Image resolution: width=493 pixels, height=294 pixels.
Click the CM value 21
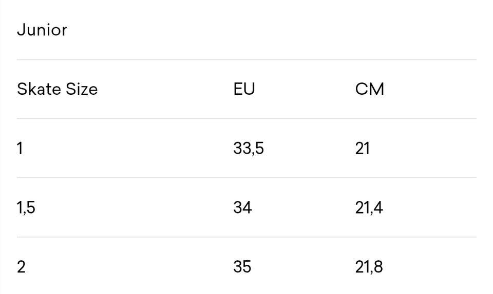coord(362,149)
